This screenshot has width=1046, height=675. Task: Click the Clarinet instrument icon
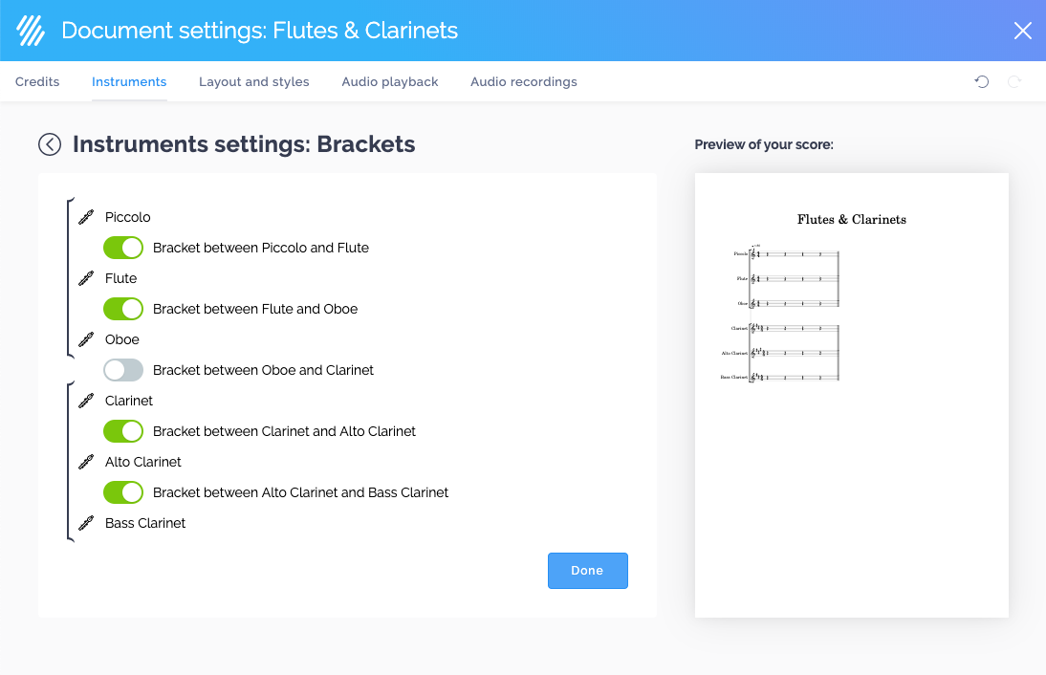coord(86,401)
